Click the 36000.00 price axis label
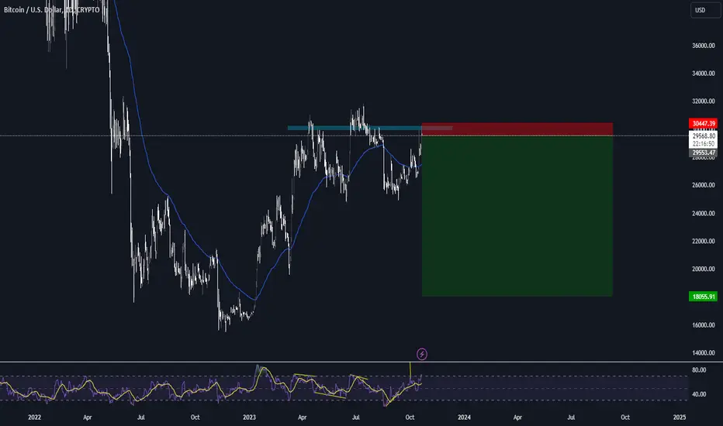This screenshot has width=723, height=426. [703, 46]
